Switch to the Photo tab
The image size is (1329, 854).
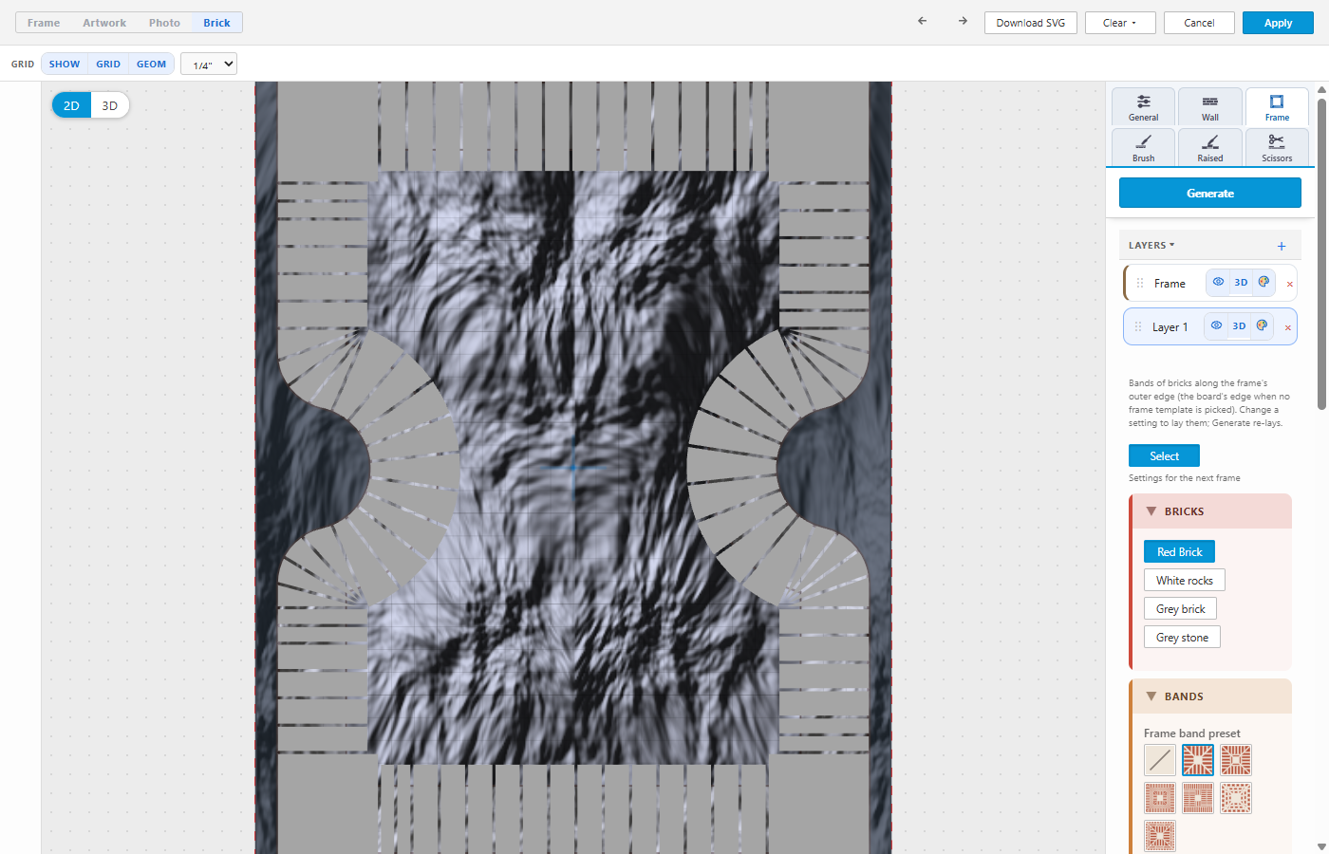point(164,23)
